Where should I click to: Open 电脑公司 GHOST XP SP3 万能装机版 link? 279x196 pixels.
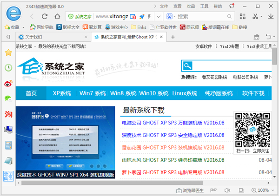[x=173, y=123]
